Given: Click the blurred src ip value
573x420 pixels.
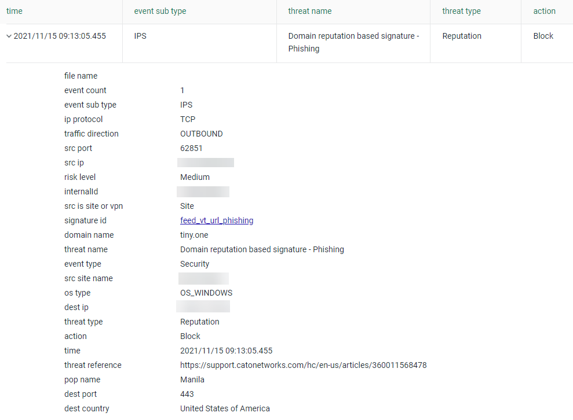Looking at the screenshot, I should coord(205,163).
